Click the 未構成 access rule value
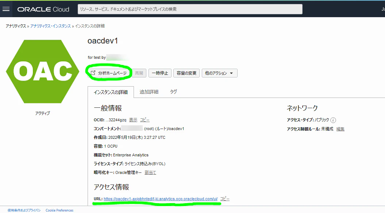Viewport: 385px width, 213px height. coord(327,129)
